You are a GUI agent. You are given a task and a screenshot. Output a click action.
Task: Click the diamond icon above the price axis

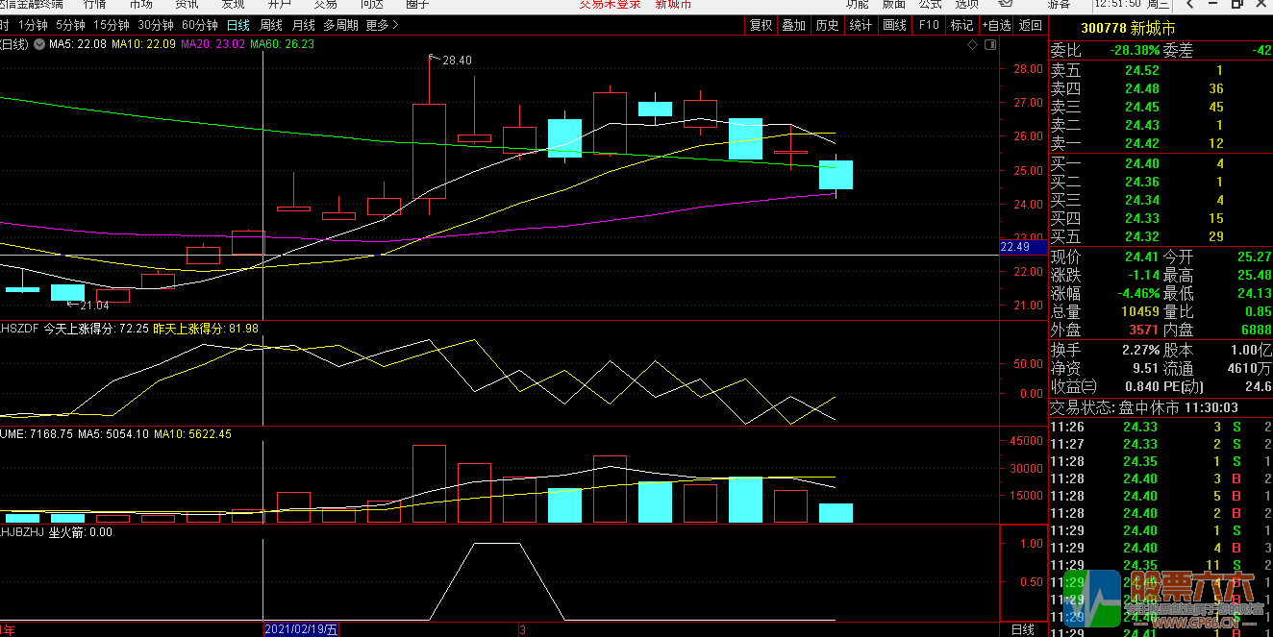(x=973, y=44)
